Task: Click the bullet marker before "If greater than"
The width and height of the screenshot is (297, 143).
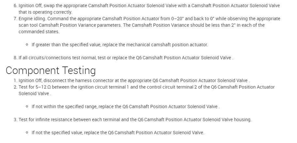Action: point(27,45)
